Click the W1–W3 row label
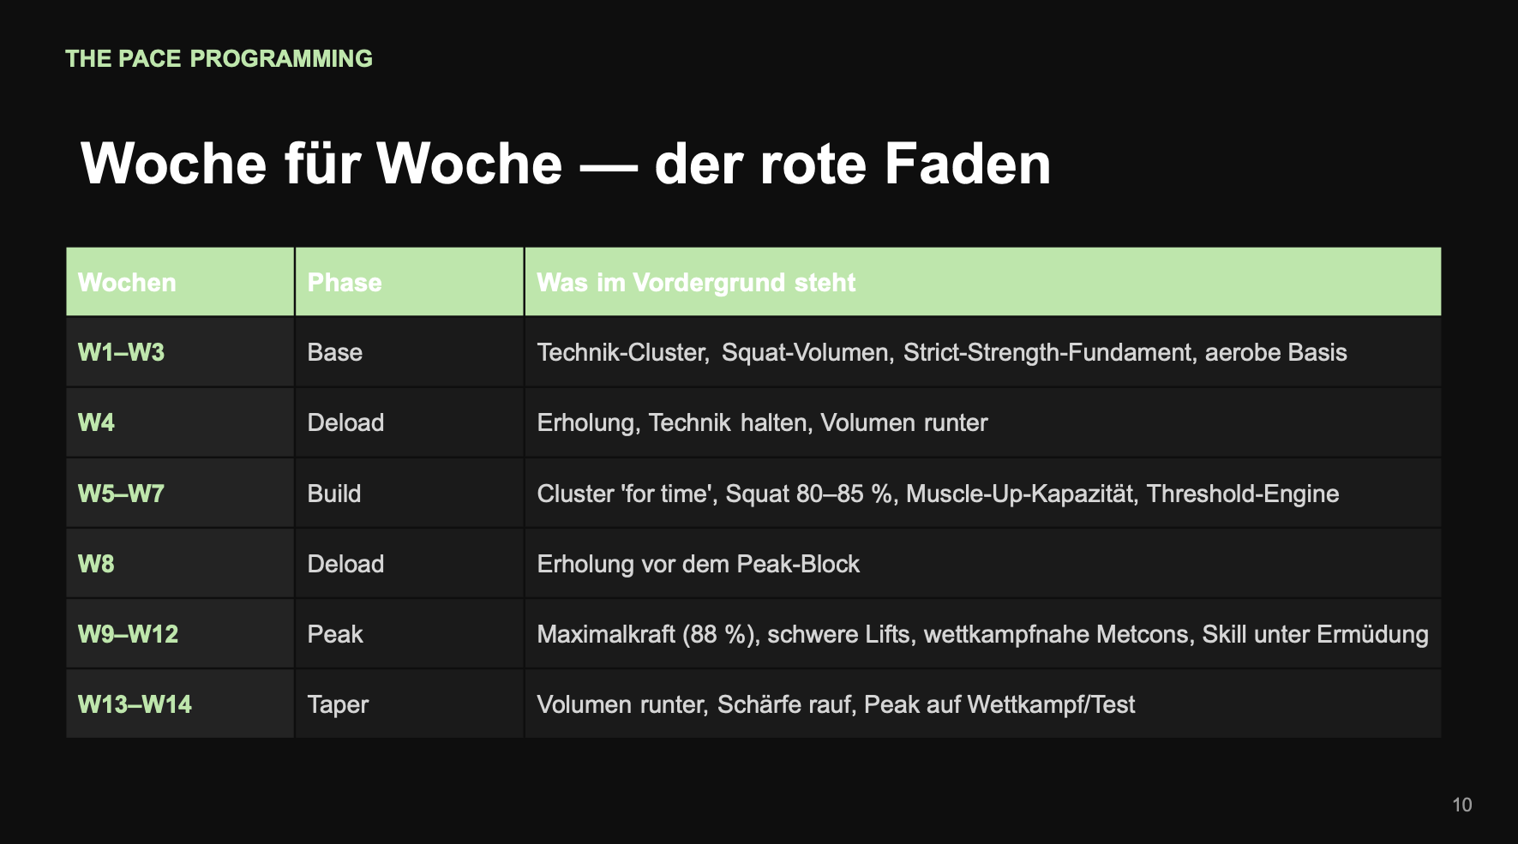The height and width of the screenshot is (844, 1518). coord(180,352)
